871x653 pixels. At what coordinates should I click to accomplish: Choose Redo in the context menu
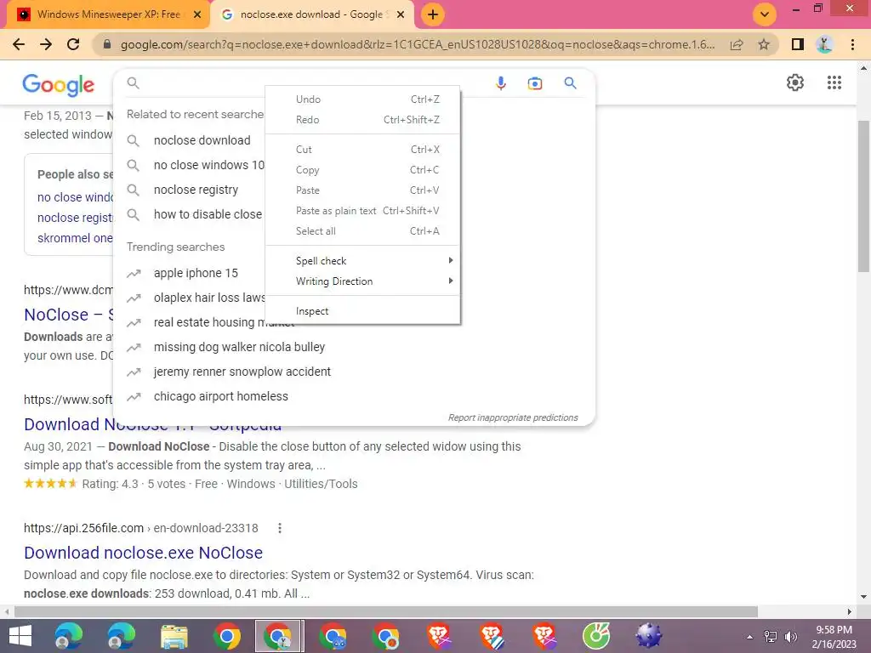pos(362,120)
